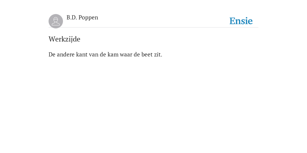307x153 pixels.
Task: Select the word beet in the definition
Action: pyautogui.click(x=147, y=54)
